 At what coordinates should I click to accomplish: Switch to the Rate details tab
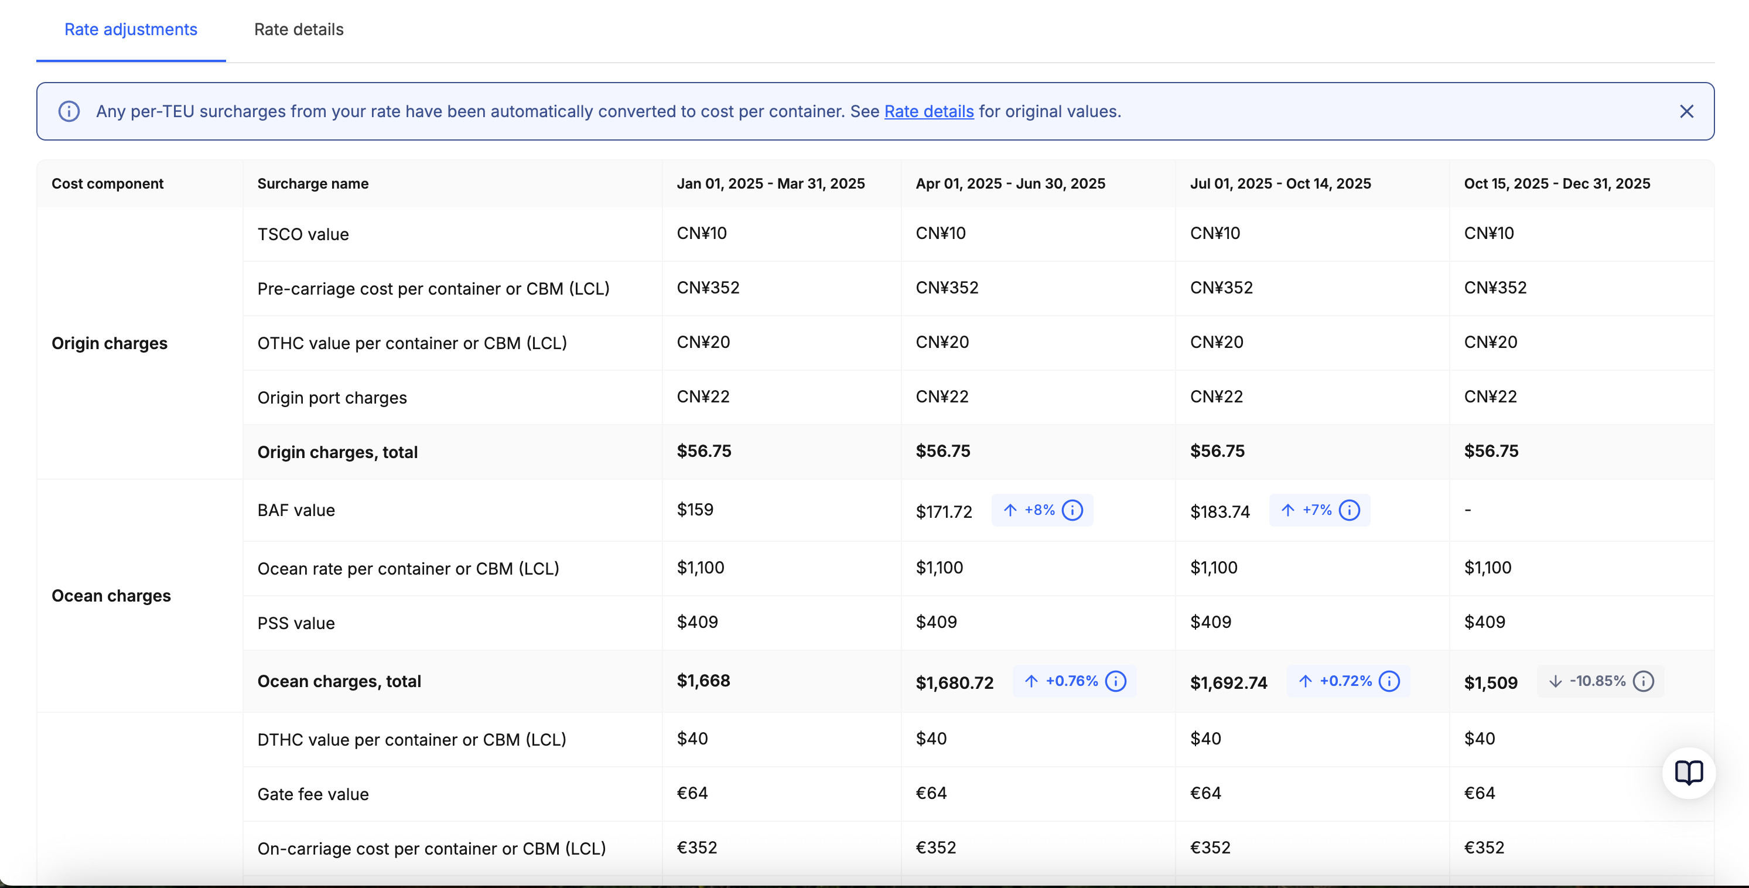[299, 29]
